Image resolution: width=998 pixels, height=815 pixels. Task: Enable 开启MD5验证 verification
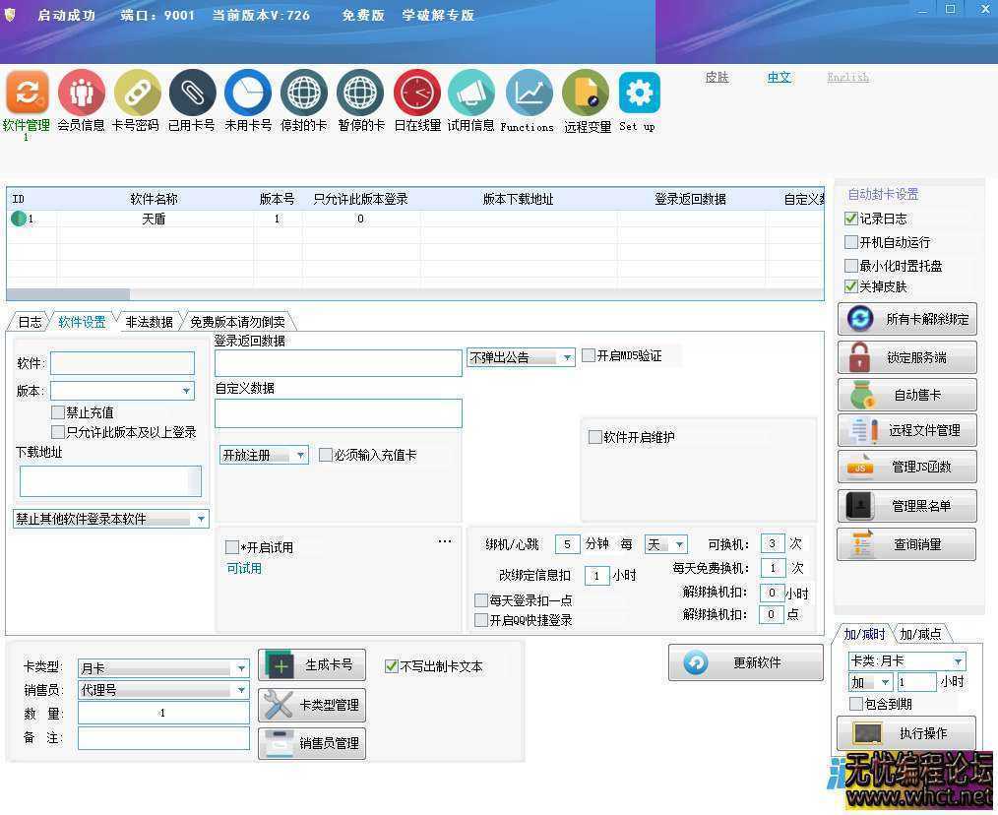(x=588, y=355)
